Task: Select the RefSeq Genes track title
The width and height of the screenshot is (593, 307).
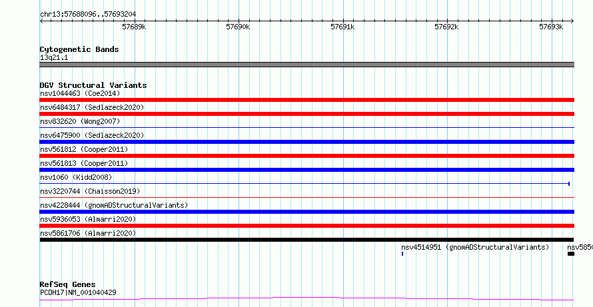Action: 68,284
